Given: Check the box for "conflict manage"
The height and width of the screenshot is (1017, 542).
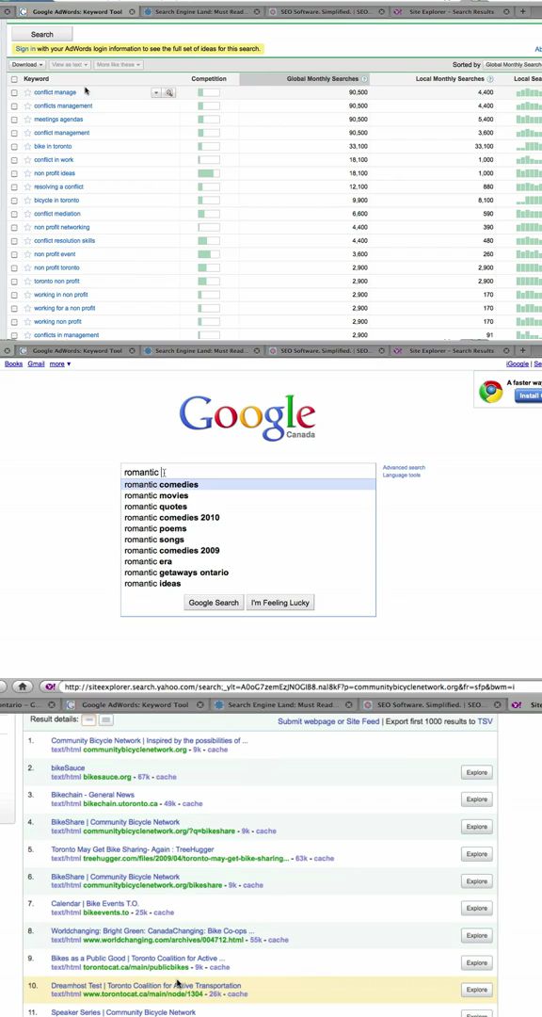Looking at the screenshot, I should [14, 92].
